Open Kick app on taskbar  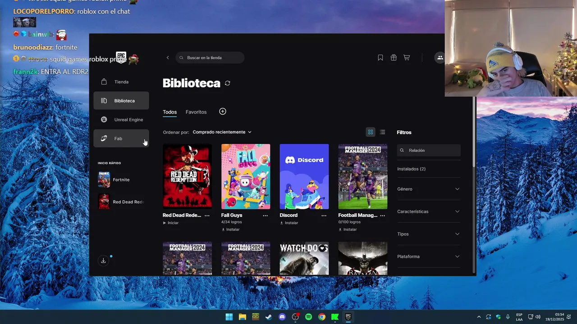click(335, 317)
